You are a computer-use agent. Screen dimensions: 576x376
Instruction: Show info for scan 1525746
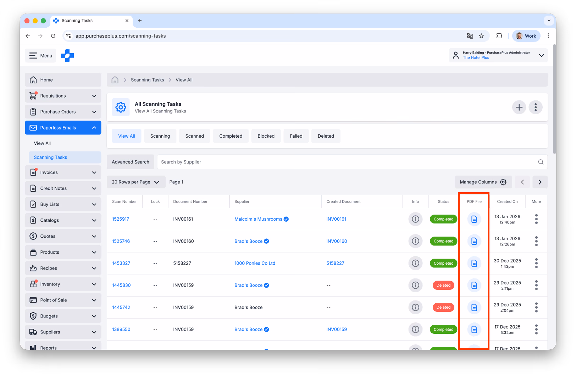point(415,241)
